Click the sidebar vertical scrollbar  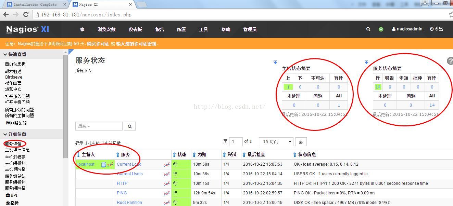point(66,106)
